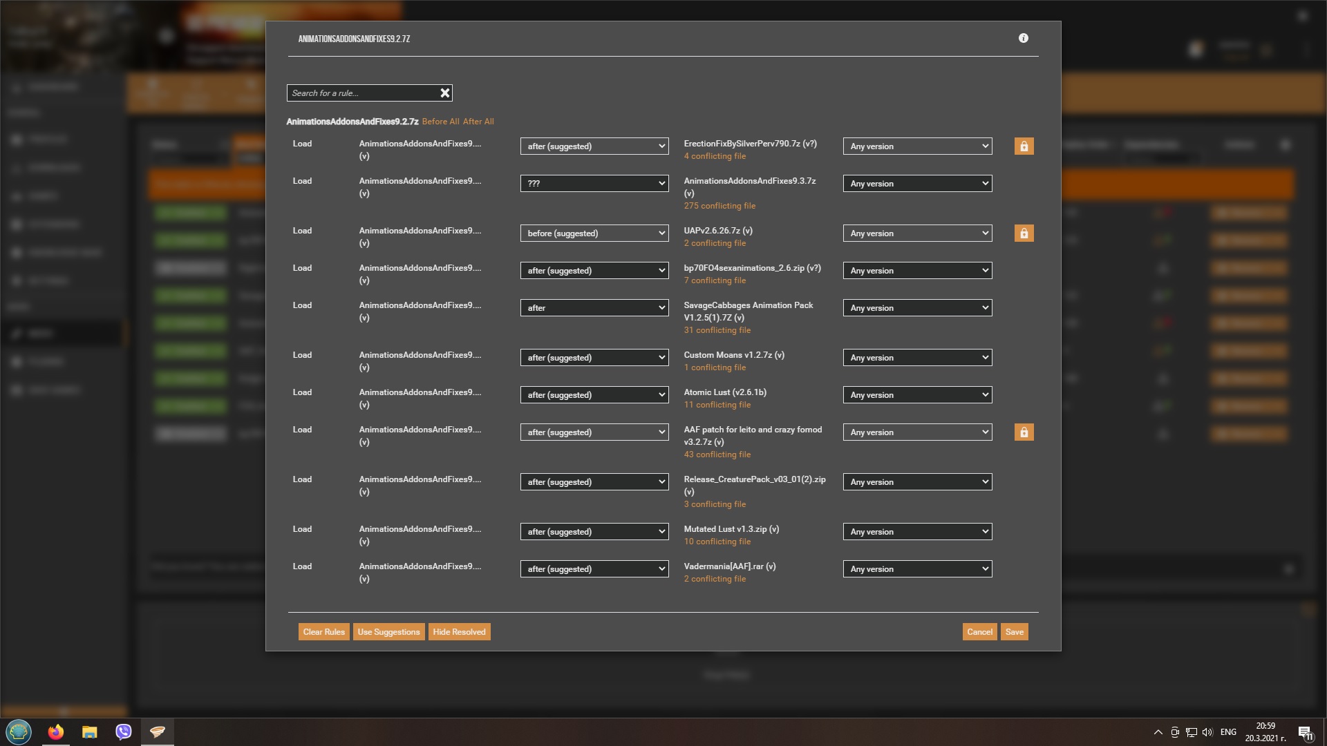
Task: Click the Before All link
Action: (440, 122)
